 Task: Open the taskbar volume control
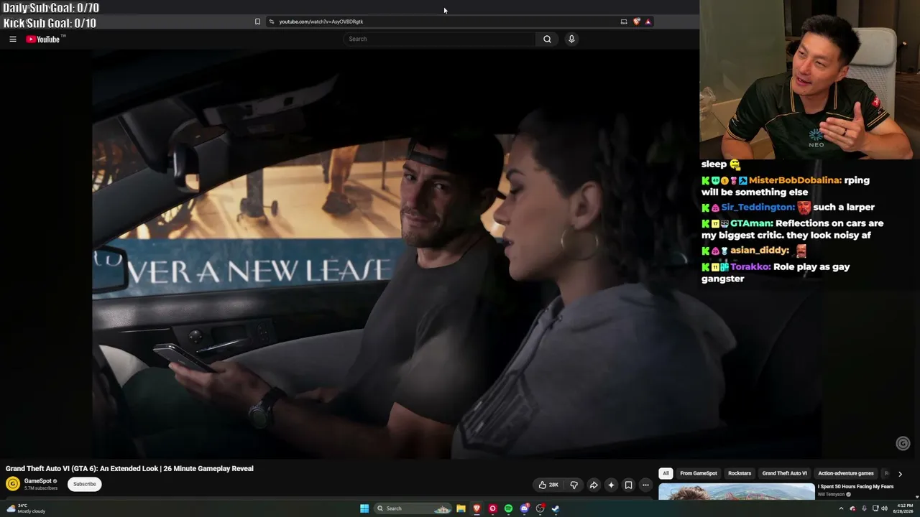tap(884, 508)
